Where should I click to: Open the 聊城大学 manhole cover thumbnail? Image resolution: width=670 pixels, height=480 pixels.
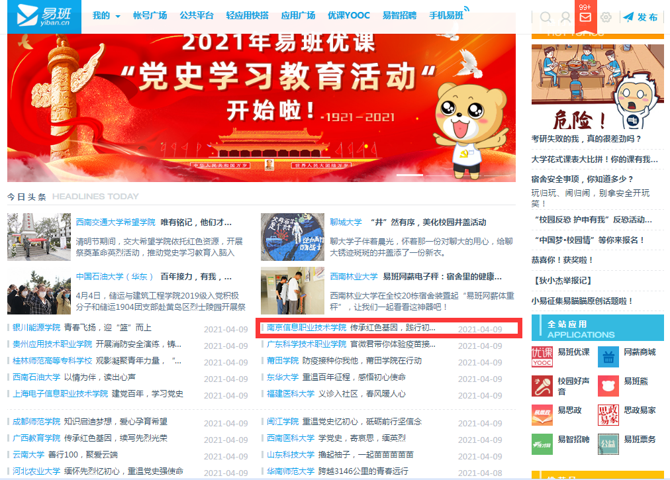[292, 237]
